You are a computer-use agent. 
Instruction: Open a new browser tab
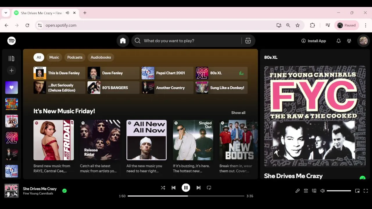pyautogui.click(x=85, y=13)
